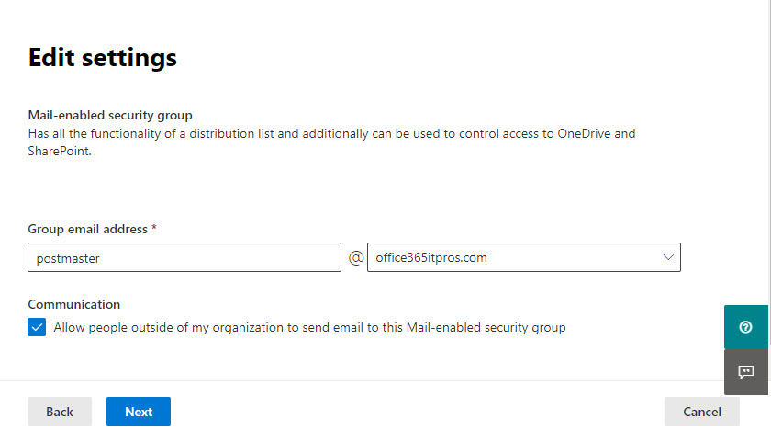This screenshot has width=771, height=441.
Task: Click the red required asterisk
Action: pyautogui.click(x=154, y=228)
